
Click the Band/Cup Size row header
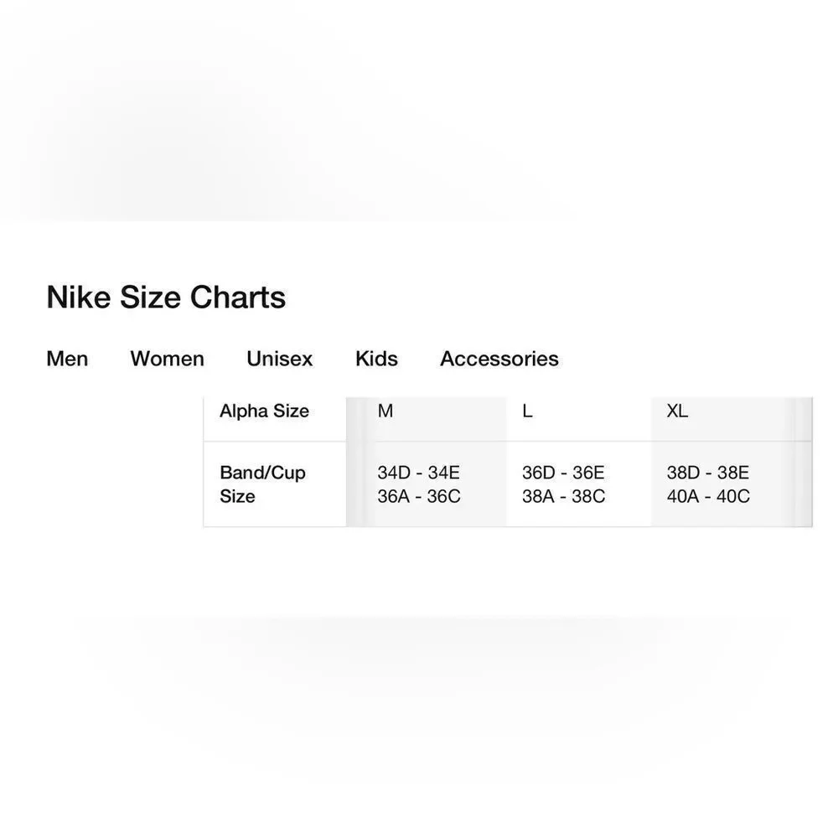point(262,484)
